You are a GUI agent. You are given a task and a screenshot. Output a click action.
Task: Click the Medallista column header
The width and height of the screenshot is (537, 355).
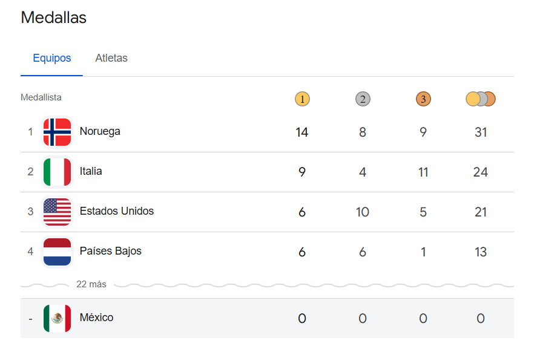click(41, 97)
